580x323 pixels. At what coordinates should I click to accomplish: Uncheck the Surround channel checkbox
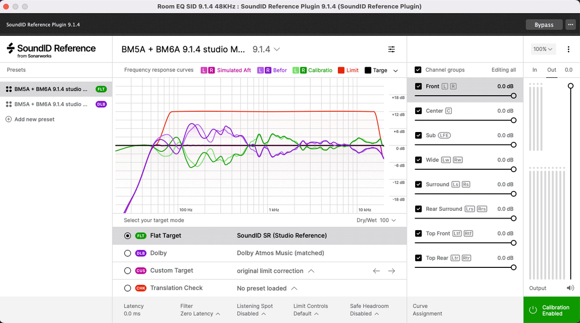click(419, 184)
